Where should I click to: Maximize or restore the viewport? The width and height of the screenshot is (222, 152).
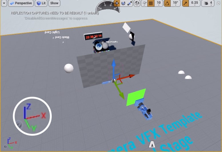tap(219, 3)
